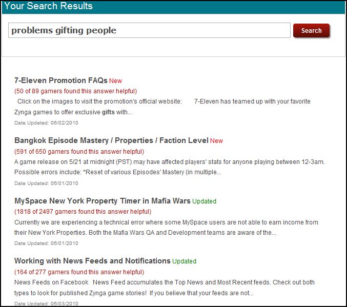This screenshot has height=307, width=347.
Task: Click snippet 'Possible errors include: *Reset of various Episodes' Mastery'
Action: tap(99, 172)
